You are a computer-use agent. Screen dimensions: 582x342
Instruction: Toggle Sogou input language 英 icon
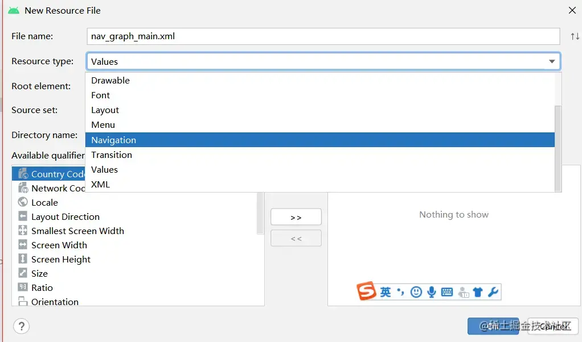point(386,292)
